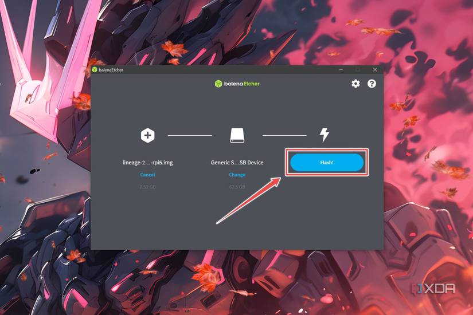Click the drive target icon
The image size is (473, 315).
[237, 135]
